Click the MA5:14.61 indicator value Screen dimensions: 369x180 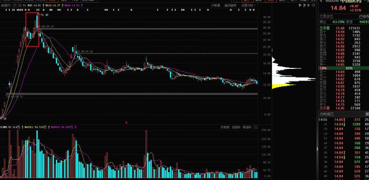34,5
